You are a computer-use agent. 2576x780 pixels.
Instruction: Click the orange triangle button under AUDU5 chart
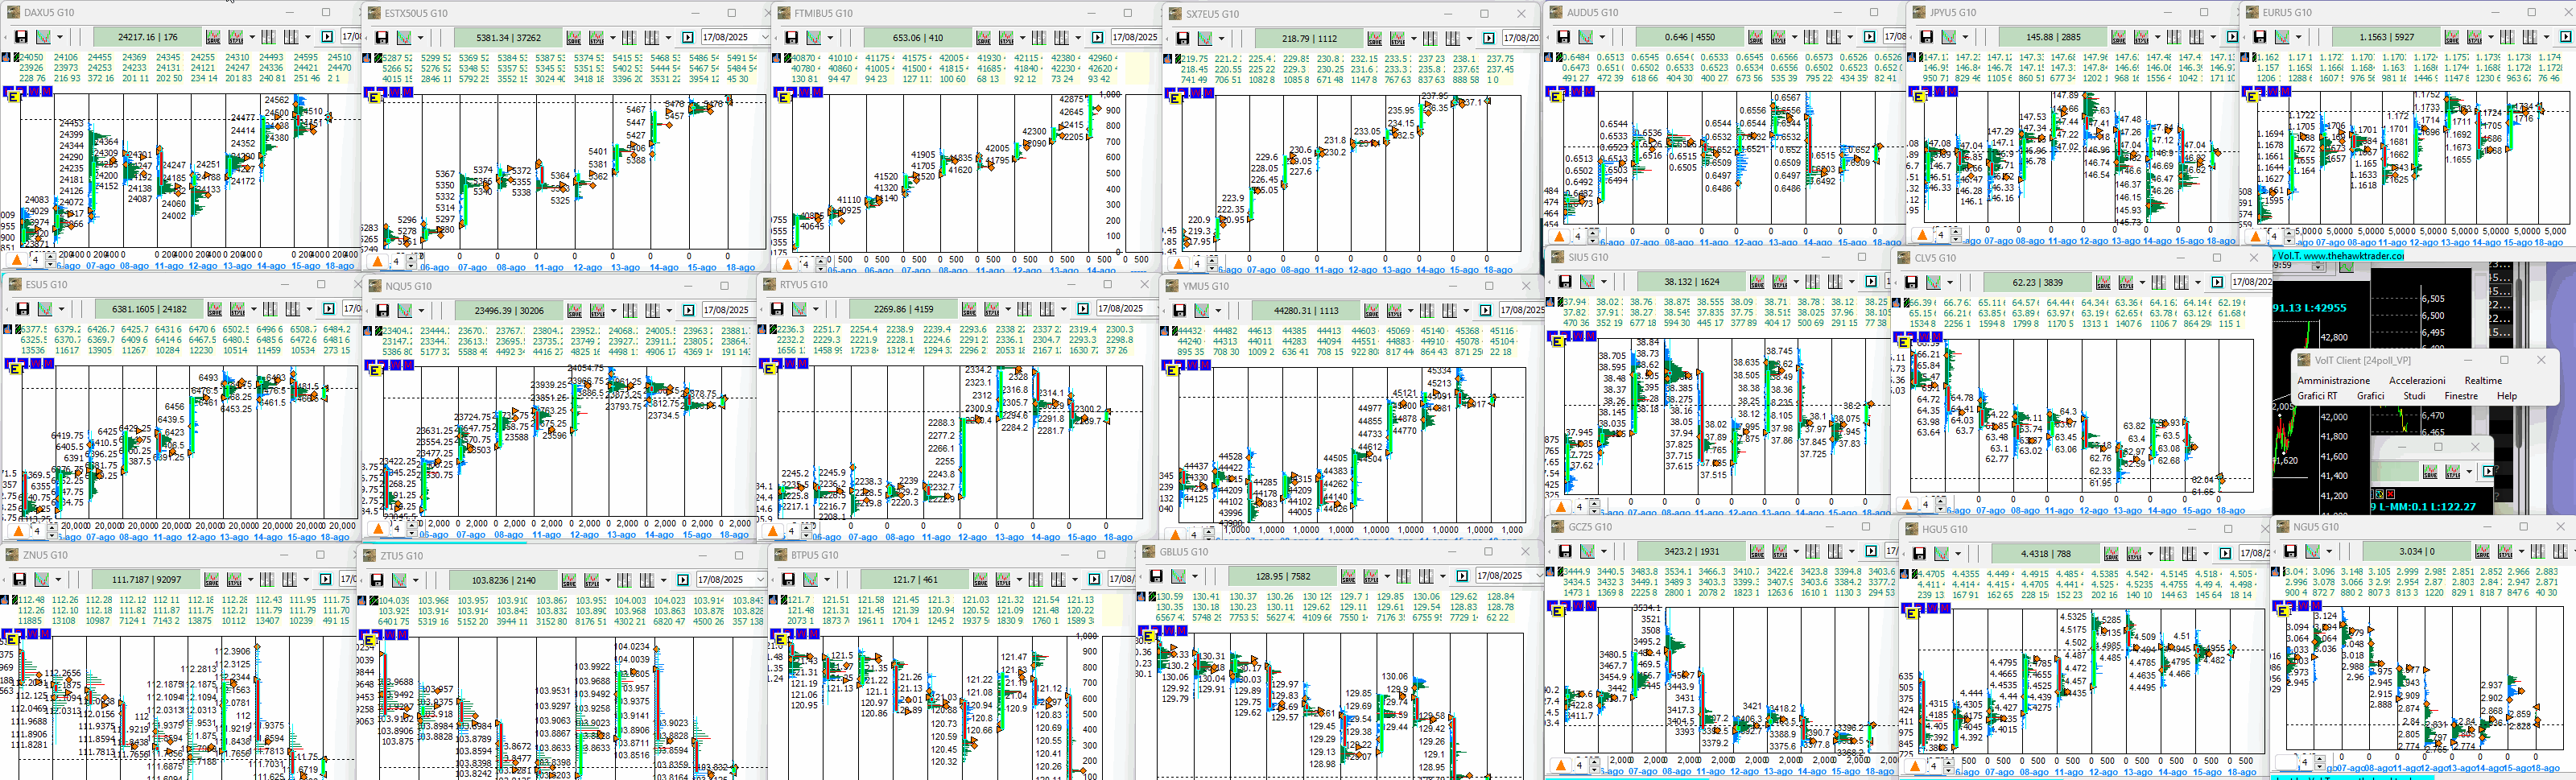coord(1560,236)
